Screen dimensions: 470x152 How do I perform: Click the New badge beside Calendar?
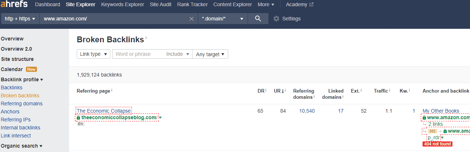click(x=31, y=69)
